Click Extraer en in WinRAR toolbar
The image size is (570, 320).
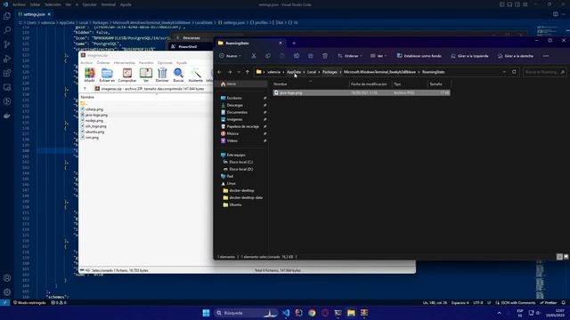tap(107, 75)
